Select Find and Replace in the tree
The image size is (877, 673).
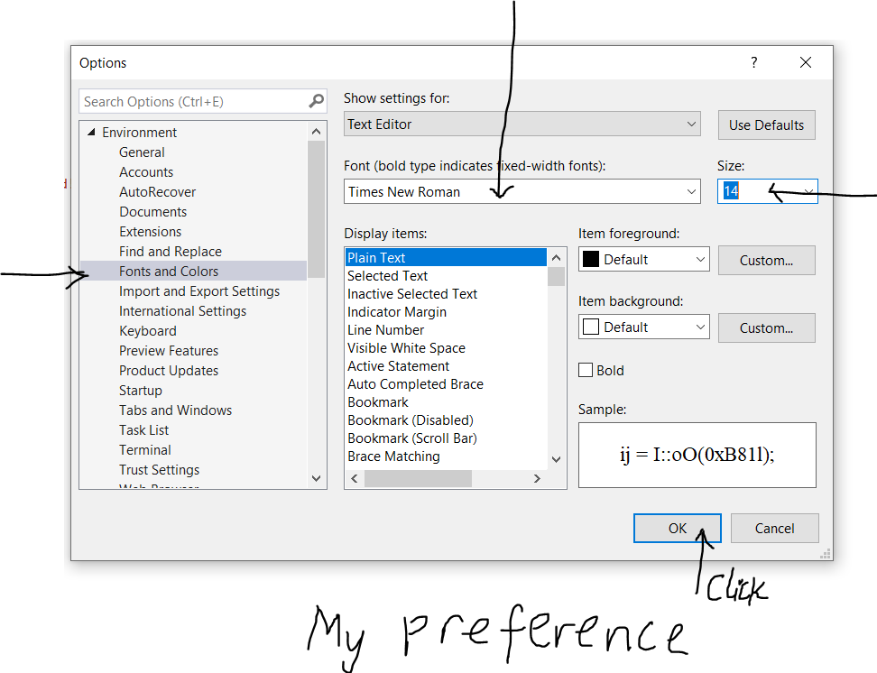170,251
